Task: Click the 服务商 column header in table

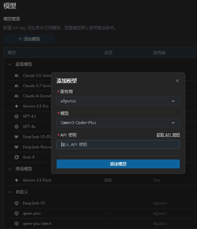Action: click(159, 53)
